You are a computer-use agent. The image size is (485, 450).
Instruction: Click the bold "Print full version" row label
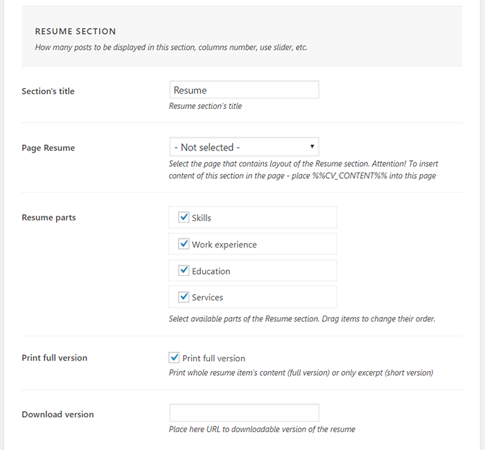[x=55, y=358]
